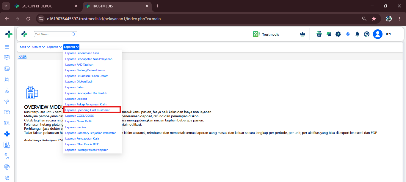The height and width of the screenshot is (182, 406).
Task: Click the presentation board sidebar icon
Action: tap(7, 58)
